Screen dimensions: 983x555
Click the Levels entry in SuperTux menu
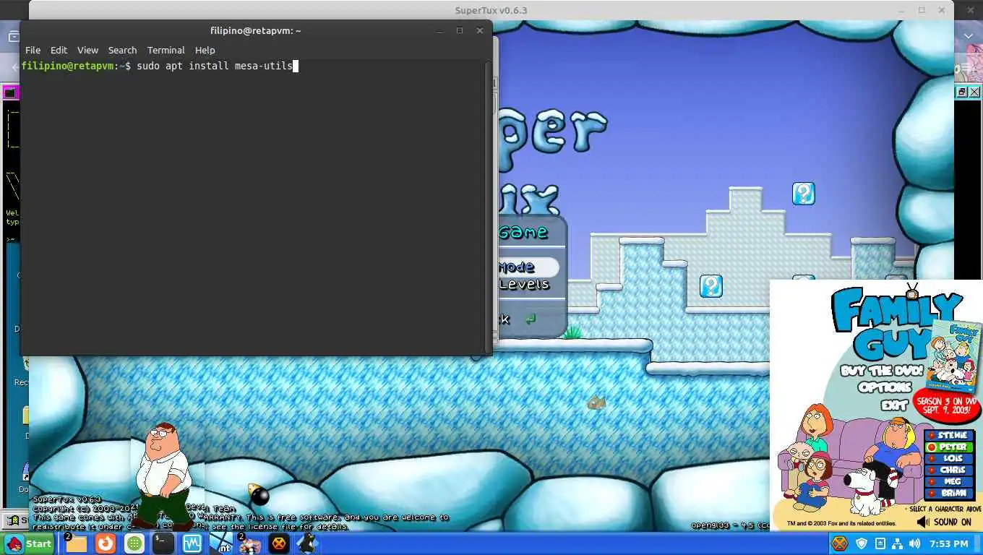pyautogui.click(x=524, y=284)
